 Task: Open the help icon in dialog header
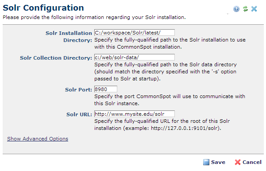coord(236,9)
